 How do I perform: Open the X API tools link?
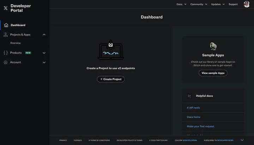tap(193, 108)
